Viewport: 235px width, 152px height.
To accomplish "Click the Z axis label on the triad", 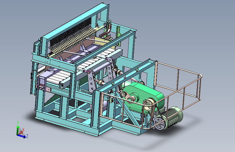I will (27, 136).
